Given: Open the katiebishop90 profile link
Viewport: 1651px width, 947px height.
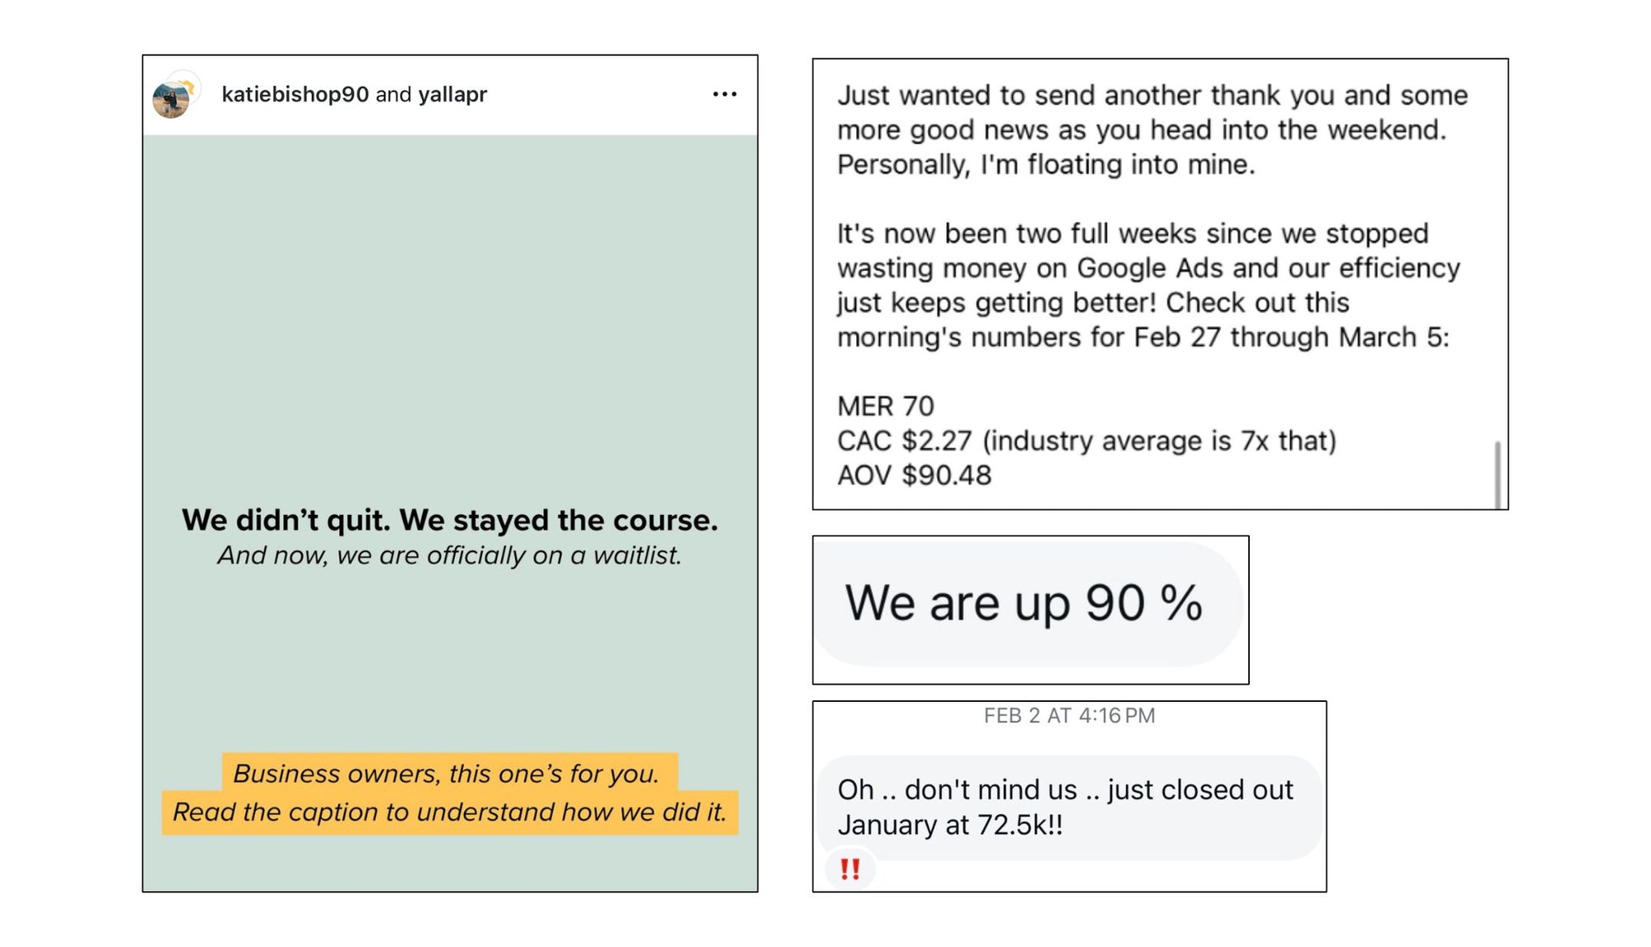Looking at the screenshot, I should [295, 94].
